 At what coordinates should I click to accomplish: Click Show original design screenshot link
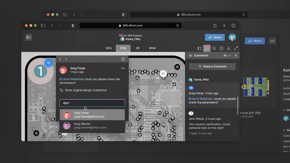pyautogui.click(x=86, y=90)
